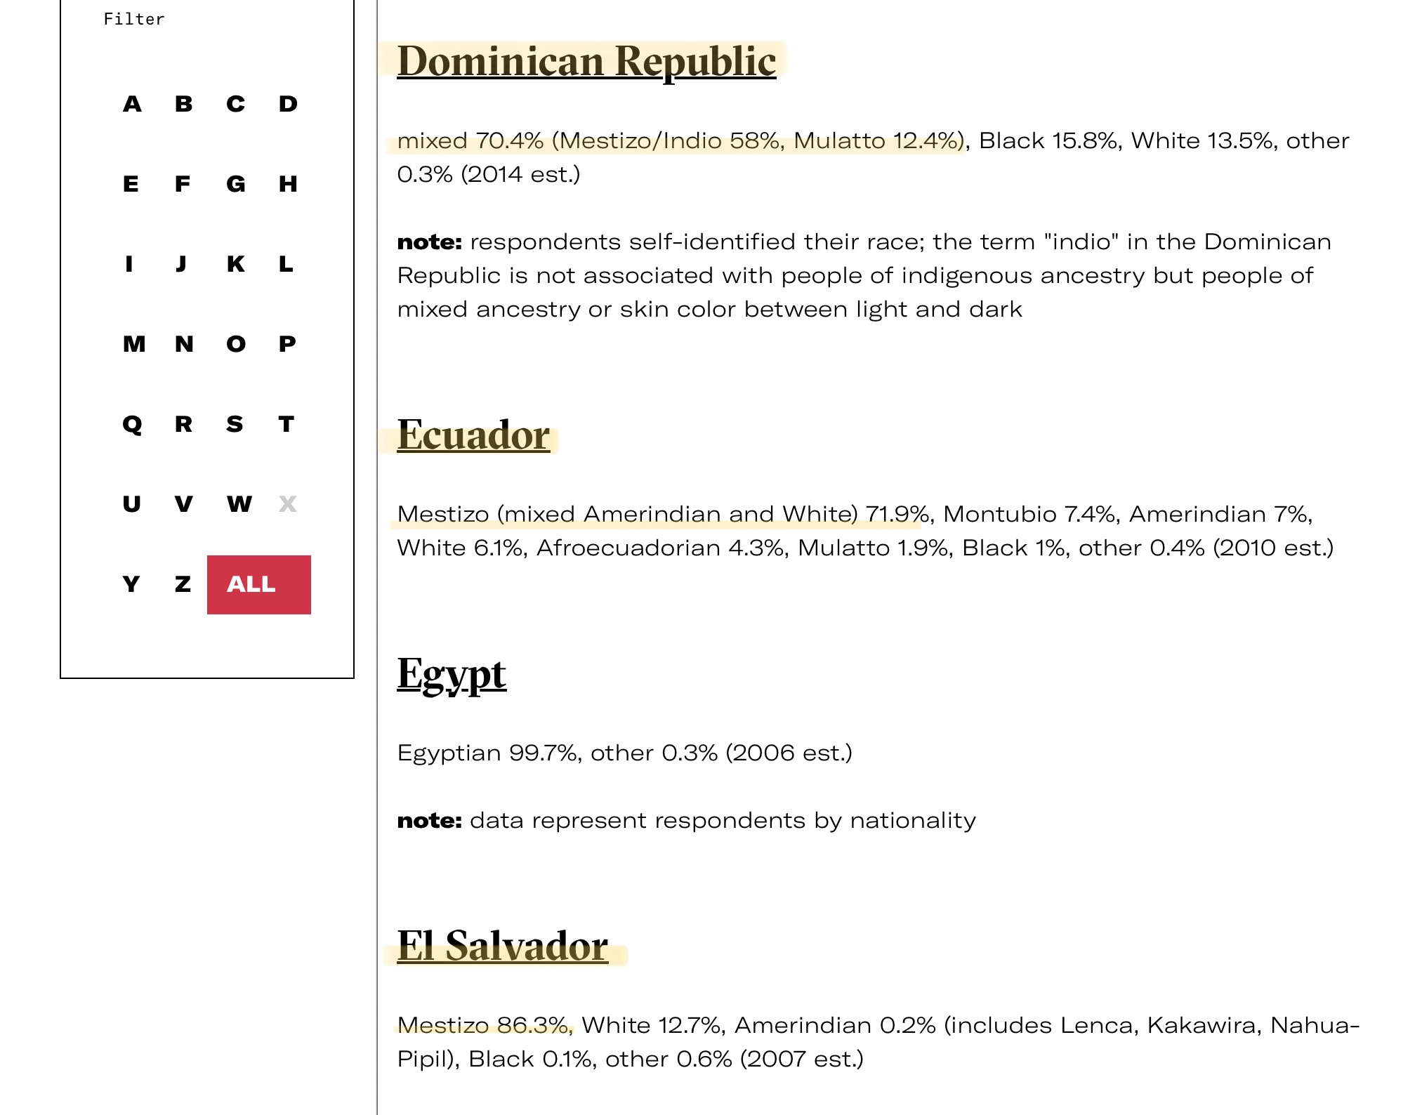Filter countries by letter A

(132, 105)
